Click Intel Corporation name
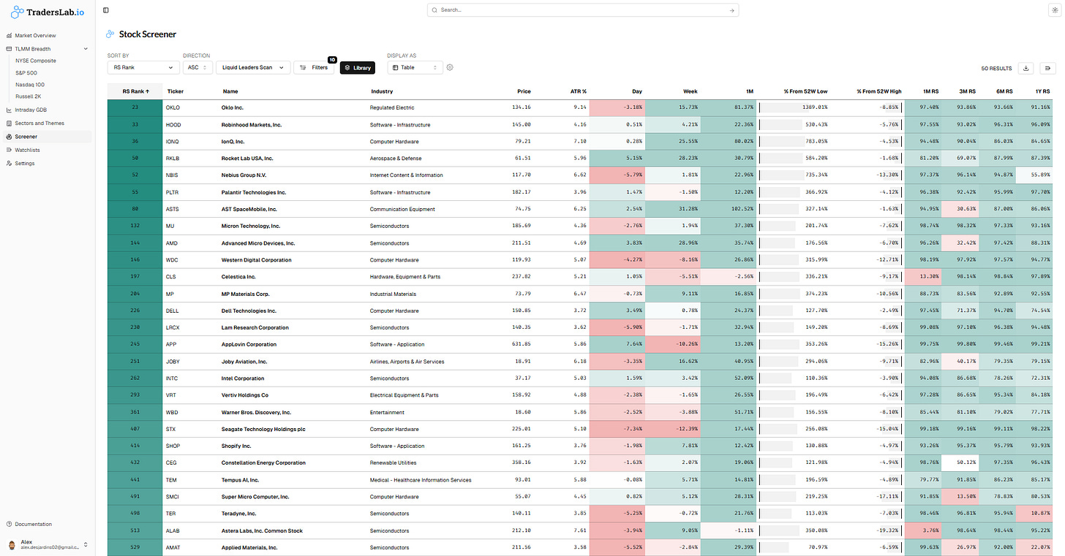The width and height of the screenshot is (1065, 556). [x=243, y=378]
